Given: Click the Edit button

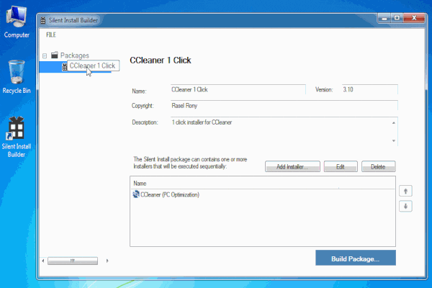Looking at the screenshot, I should (341, 166).
